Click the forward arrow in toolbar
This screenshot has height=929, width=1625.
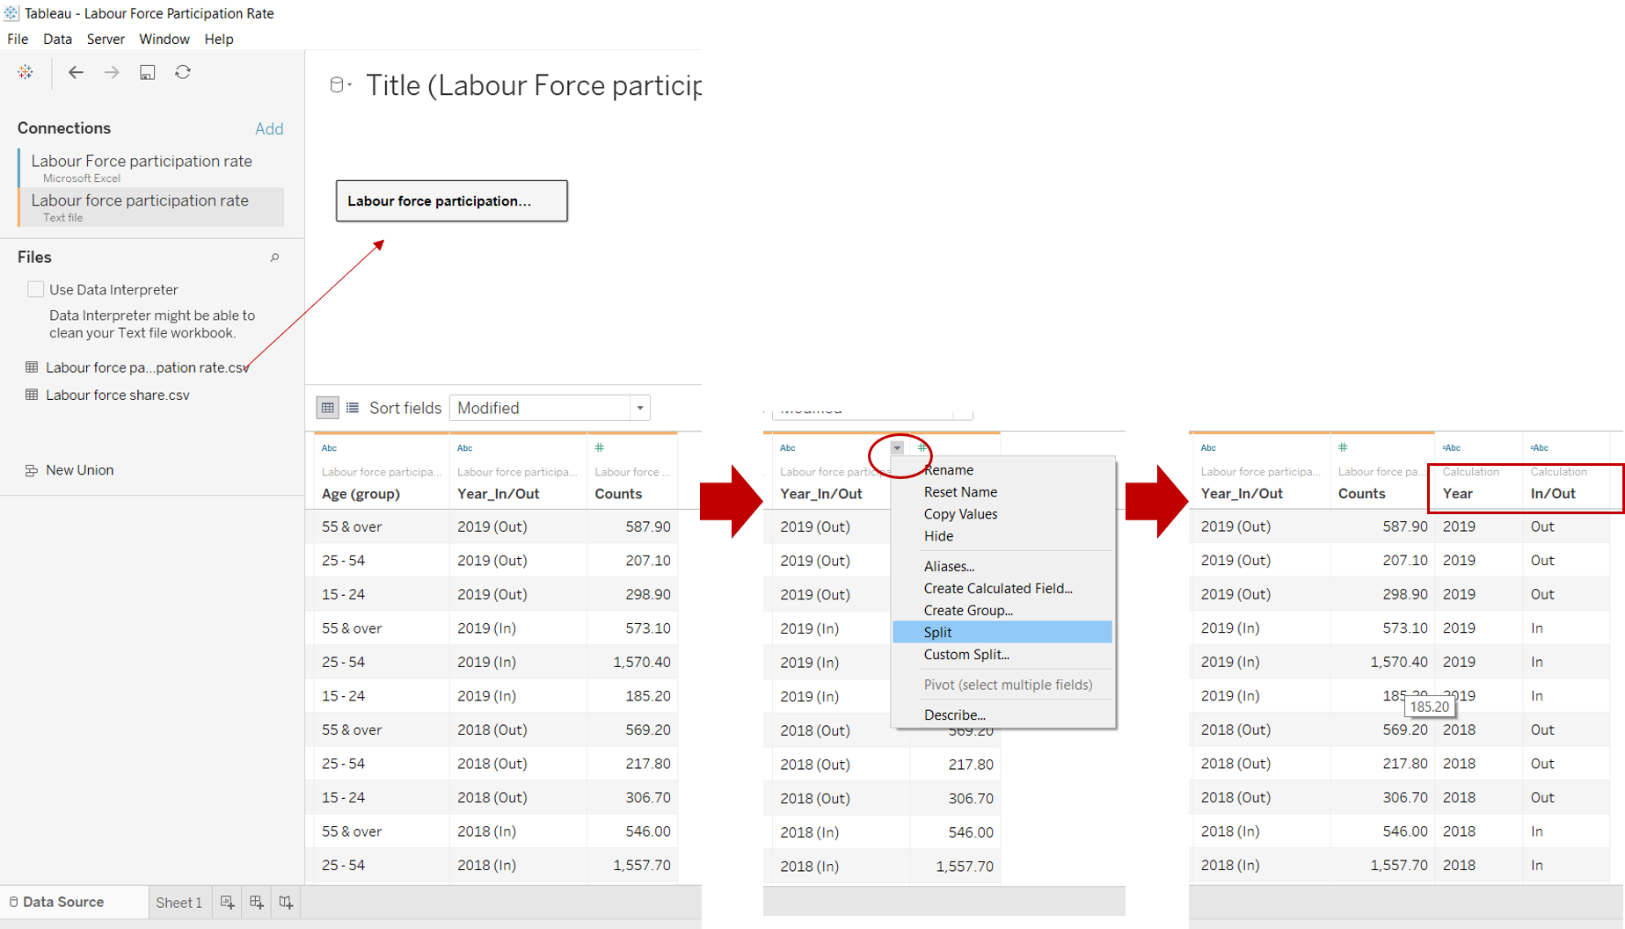(112, 72)
